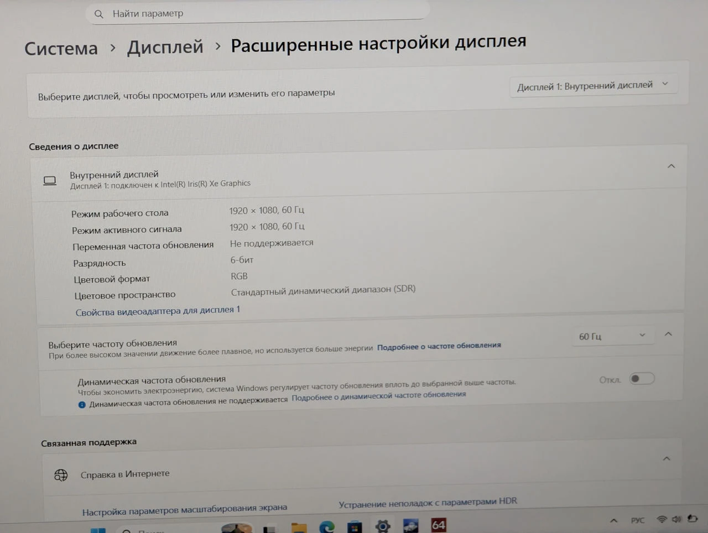Collapse the Внутренний дисплей info section
Screen dimensions: 708x533
click(671, 166)
